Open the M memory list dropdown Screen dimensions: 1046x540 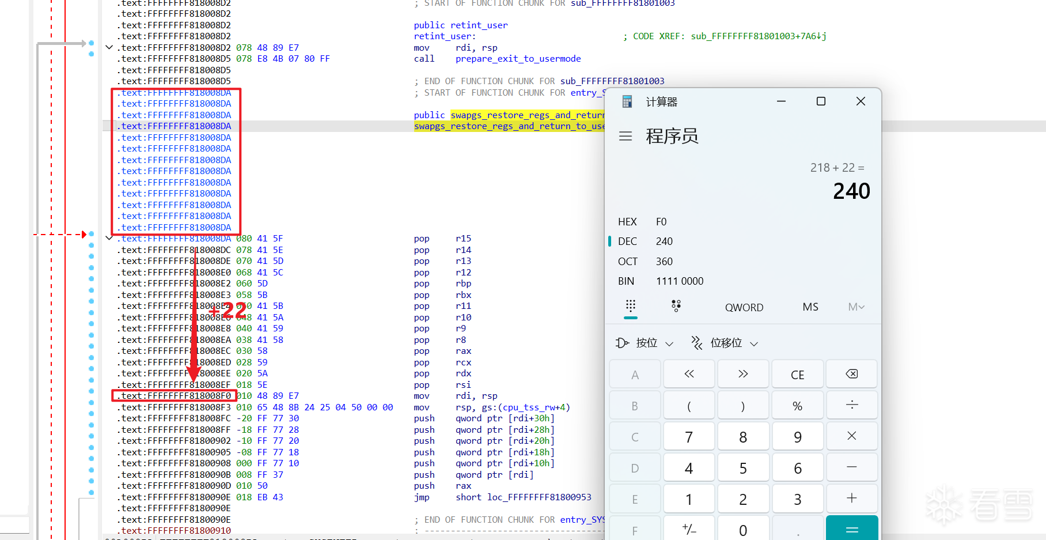pos(856,307)
